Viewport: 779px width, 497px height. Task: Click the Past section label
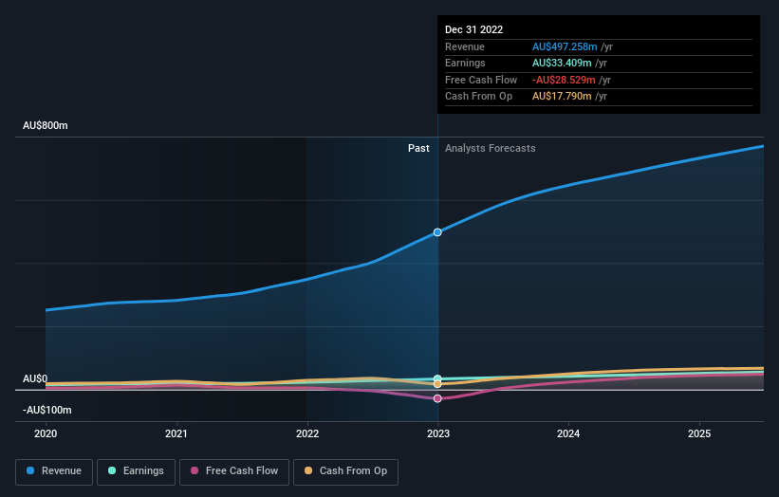pos(418,148)
